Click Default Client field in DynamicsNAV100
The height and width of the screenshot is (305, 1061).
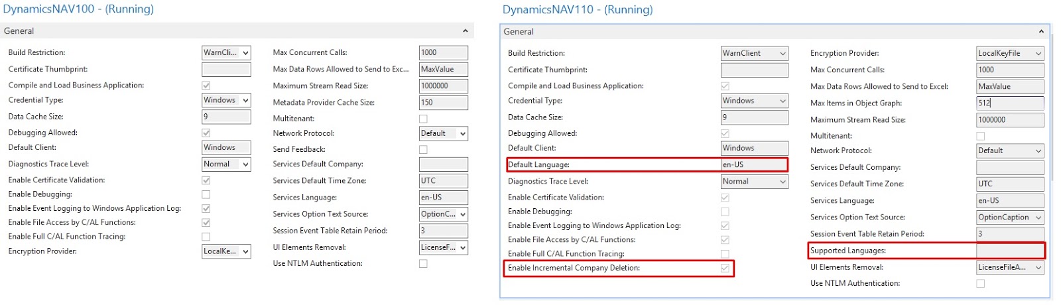(226, 147)
